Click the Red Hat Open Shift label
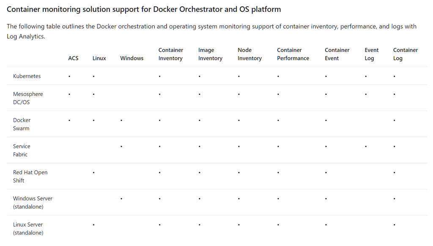 click(30, 176)
